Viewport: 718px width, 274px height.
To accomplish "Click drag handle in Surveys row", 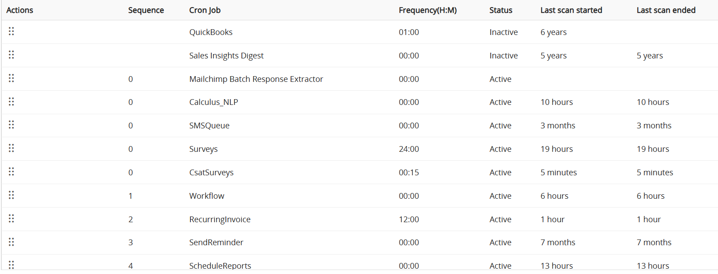I will point(12,148).
